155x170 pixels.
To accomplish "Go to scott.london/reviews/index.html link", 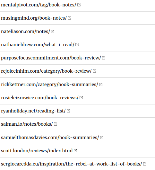I will pos(37,151).
